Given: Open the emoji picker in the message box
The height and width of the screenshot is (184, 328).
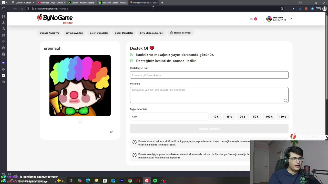Looking at the screenshot, I should tap(285, 100).
